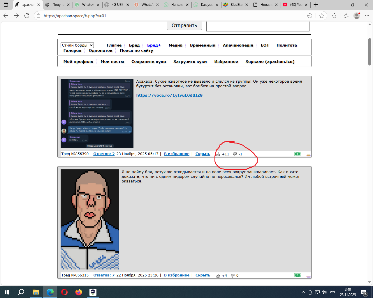The height and width of the screenshot is (298, 373).
Task: Open Firefox from the Windows taskbar
Action: (x=79, y=292)
